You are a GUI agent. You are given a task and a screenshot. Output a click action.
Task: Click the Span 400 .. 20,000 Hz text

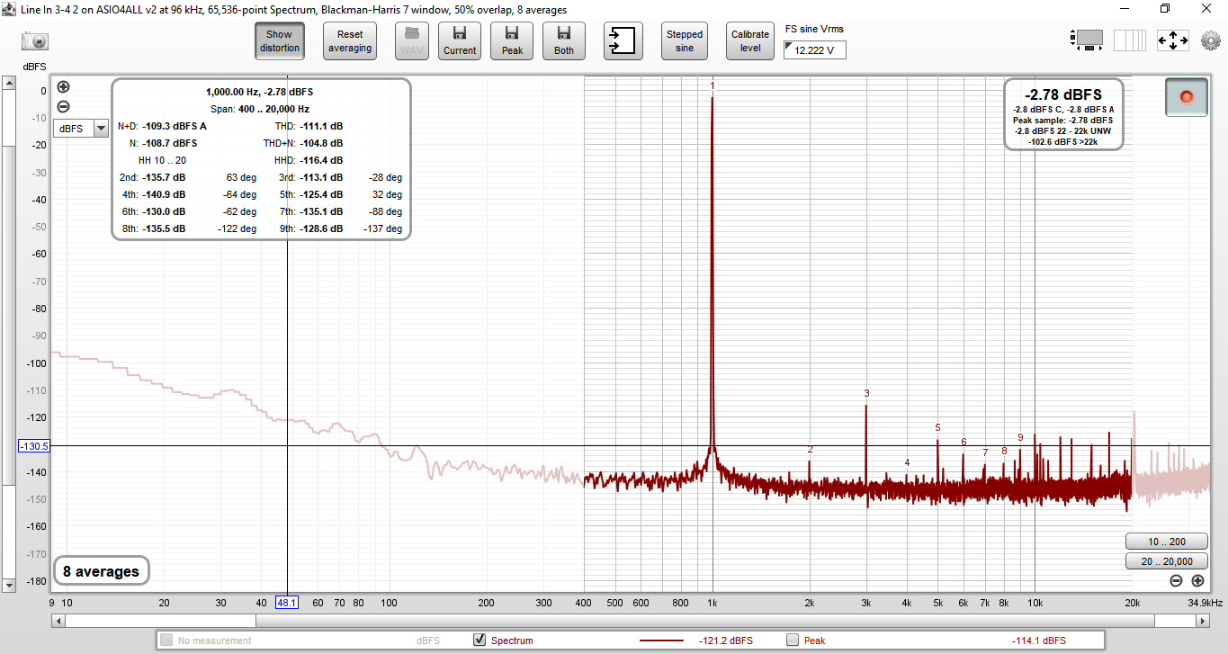[x=260, y=109]
